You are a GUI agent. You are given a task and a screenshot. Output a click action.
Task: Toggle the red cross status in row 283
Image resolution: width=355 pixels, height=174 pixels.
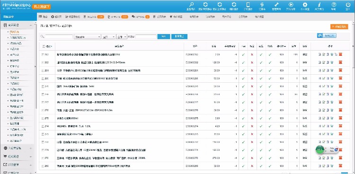click(x=252, y=54)
